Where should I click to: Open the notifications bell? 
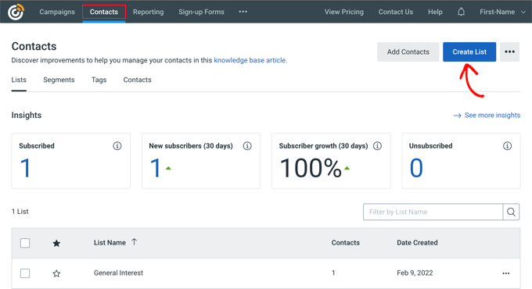[461, 12]
